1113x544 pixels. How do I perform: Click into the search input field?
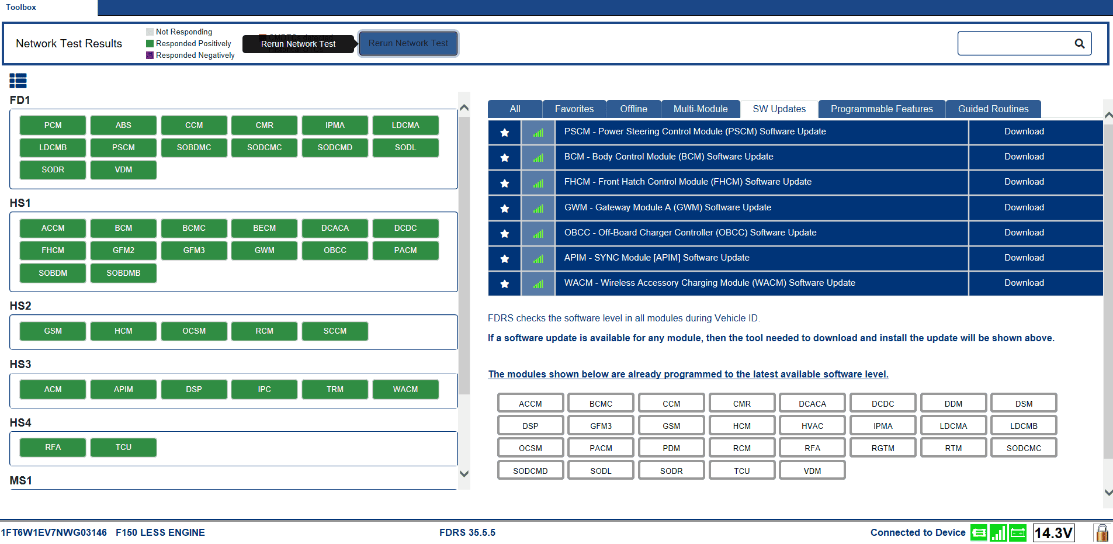point(1014,44)
